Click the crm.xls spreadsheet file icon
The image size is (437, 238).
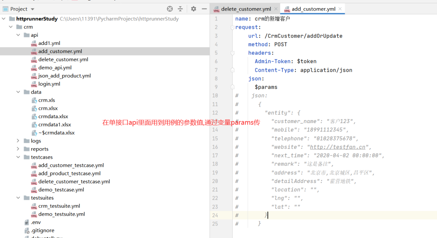coord(34,100)
